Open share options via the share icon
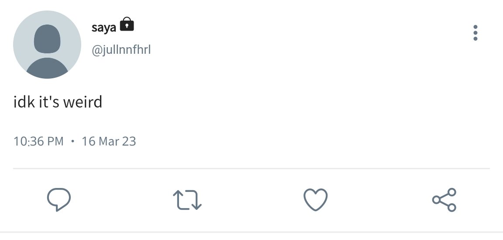The width and height of the screenshot is (503, 240). [444, 199]
